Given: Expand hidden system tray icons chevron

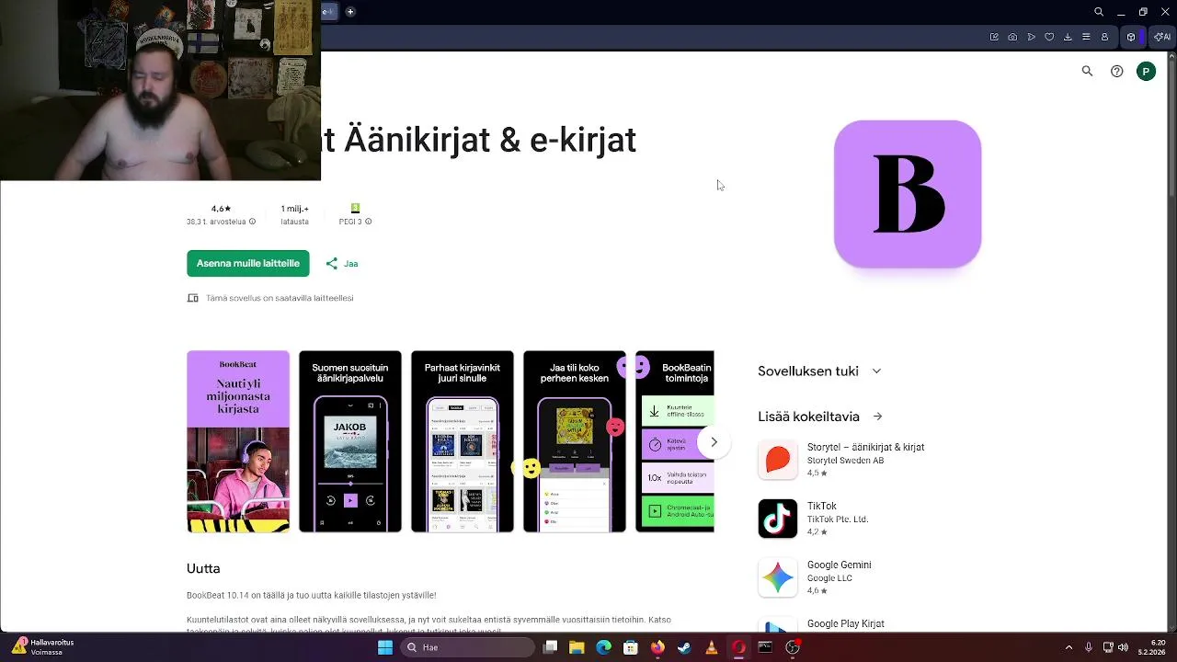Looking at the screenshot, I should click(x=1068, y=647).
